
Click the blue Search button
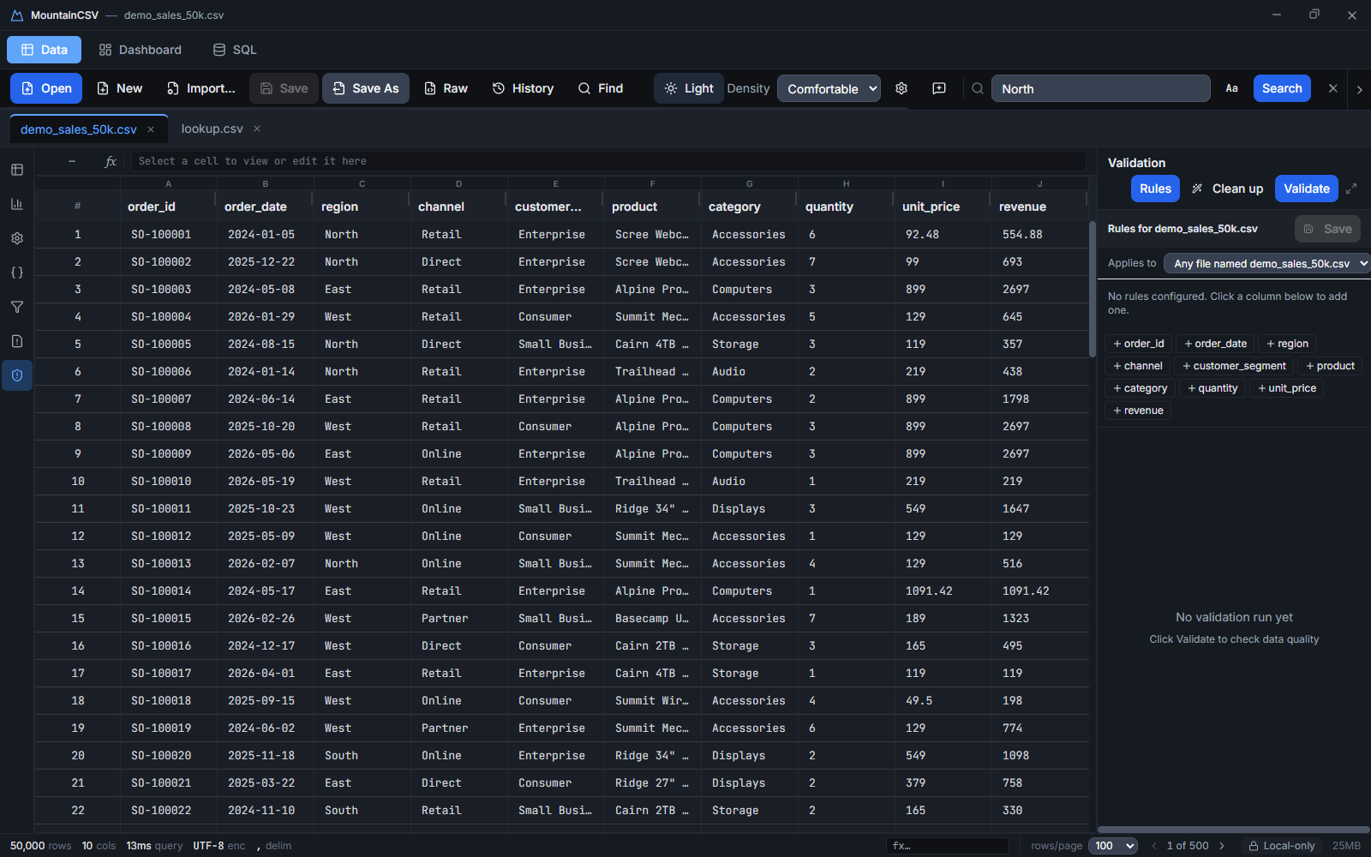coord(1282,88)
